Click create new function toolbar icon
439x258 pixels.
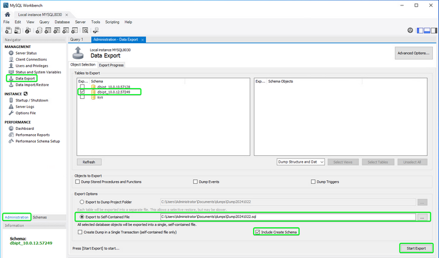[x=75, y=30]
